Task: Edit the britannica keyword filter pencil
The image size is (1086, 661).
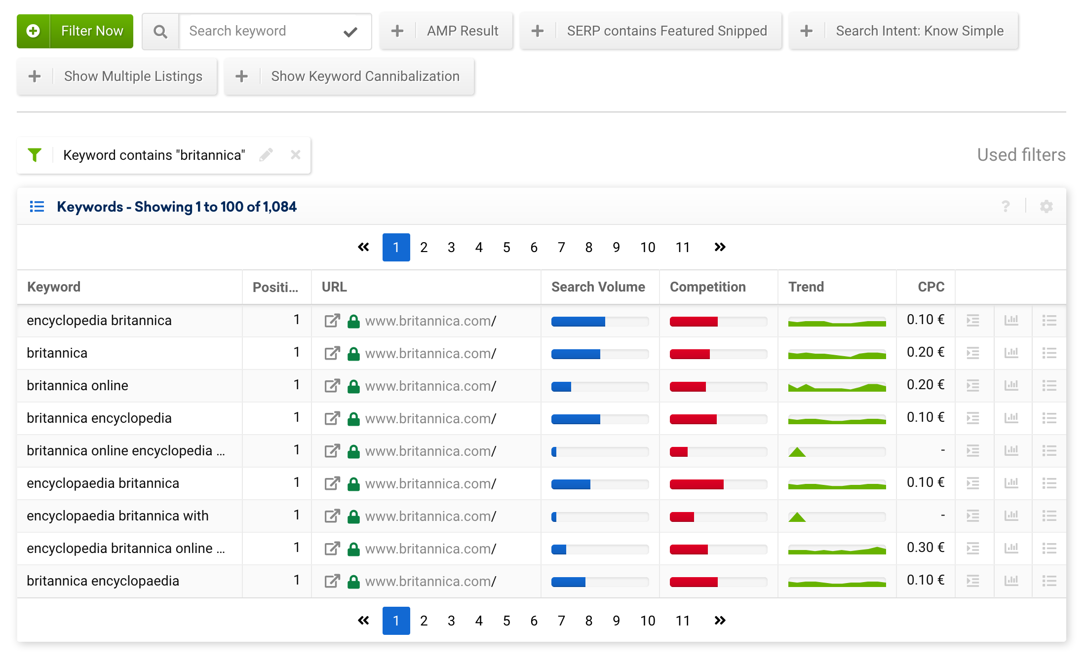Action: click(266, 155)
